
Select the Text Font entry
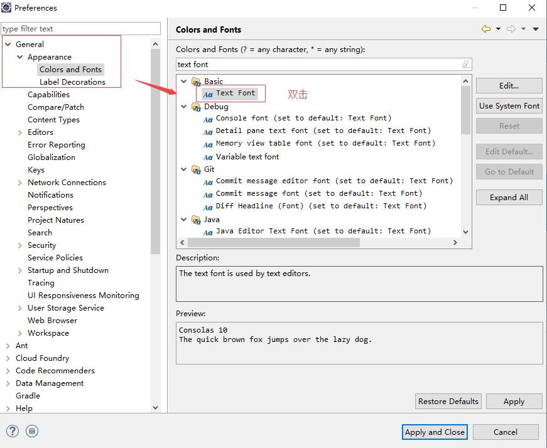pyautogui.click(x=236, y=93)
